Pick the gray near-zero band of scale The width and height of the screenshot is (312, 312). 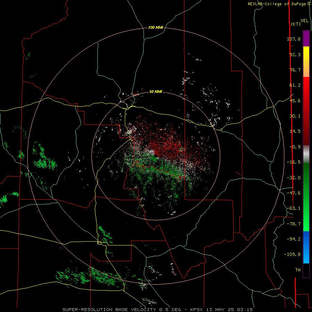tap(306, 154)
